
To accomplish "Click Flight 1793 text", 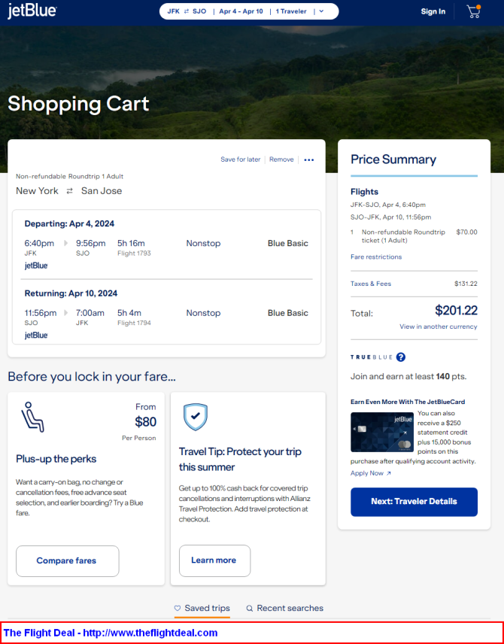I will 135,254.
